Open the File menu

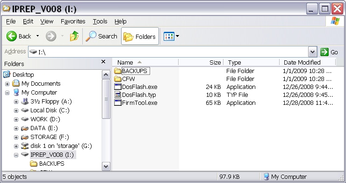[11, 22]
